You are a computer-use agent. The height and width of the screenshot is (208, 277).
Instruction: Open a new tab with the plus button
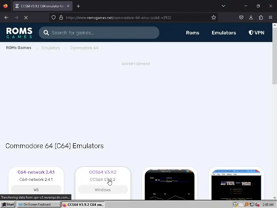(78, 6)
